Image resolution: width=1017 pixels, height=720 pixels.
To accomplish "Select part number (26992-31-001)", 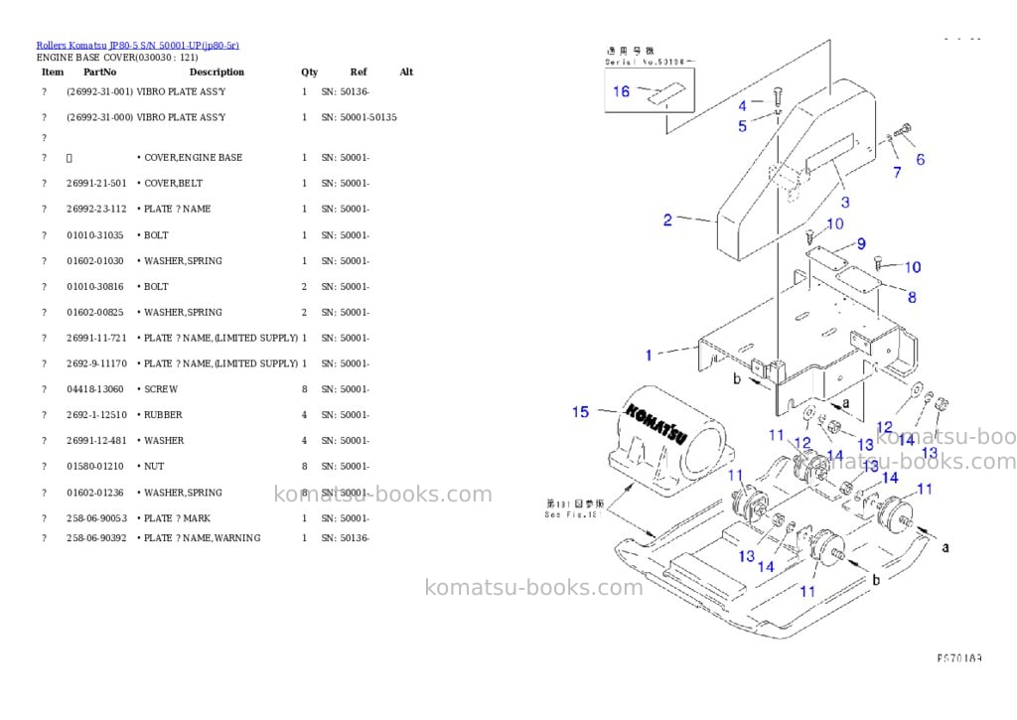I will pyautogui.click(x=100, y=92).
